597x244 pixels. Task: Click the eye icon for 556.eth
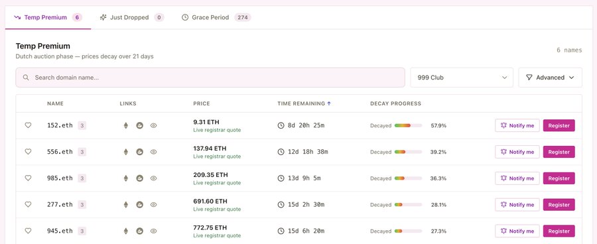(153, 151)
